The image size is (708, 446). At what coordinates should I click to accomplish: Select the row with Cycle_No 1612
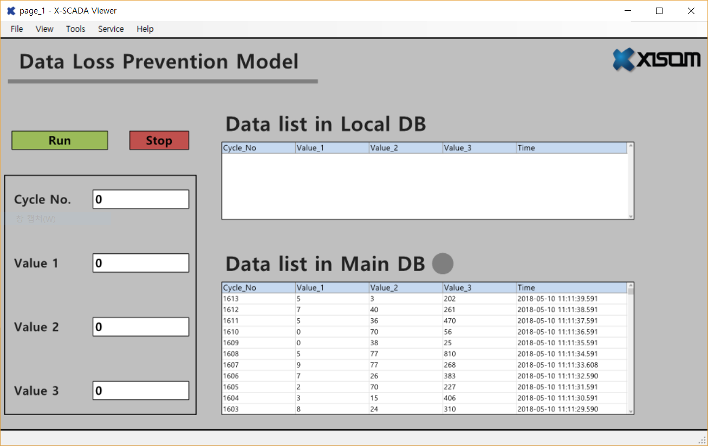[425, 310]
